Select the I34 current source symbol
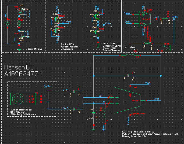 click(19, 23)
